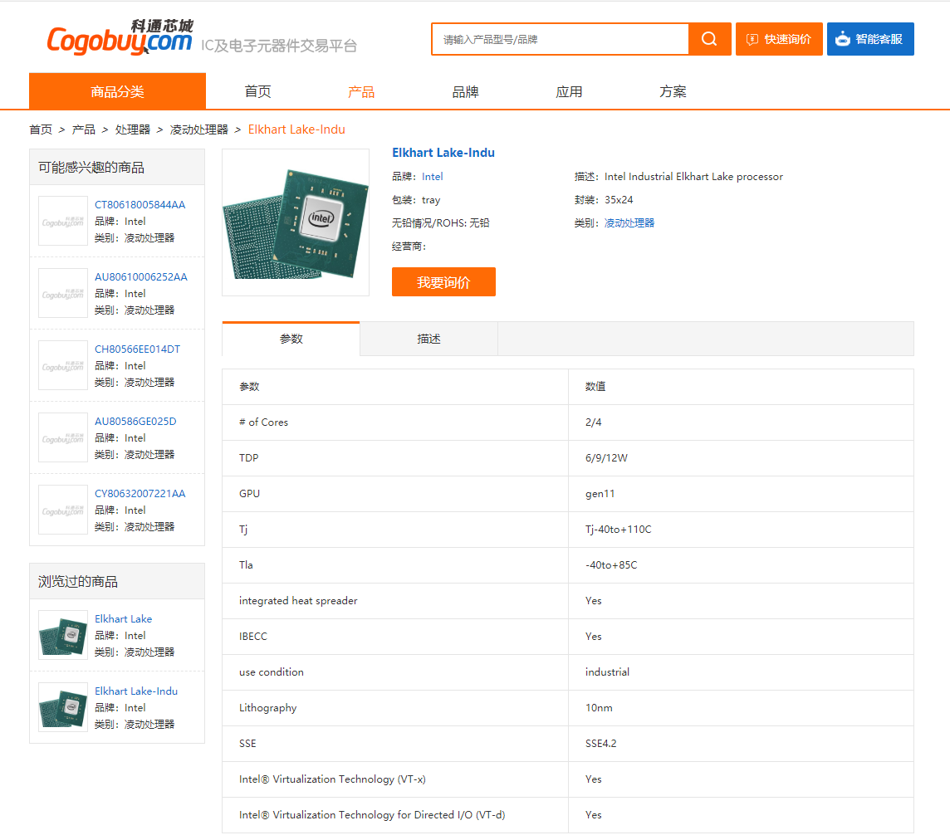This screenshot has width=950, height=840.
Task: Click the 处理器 breadcrumb link
Action: point(133,129)
